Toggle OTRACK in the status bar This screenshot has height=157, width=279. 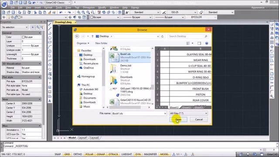(113, 154)
